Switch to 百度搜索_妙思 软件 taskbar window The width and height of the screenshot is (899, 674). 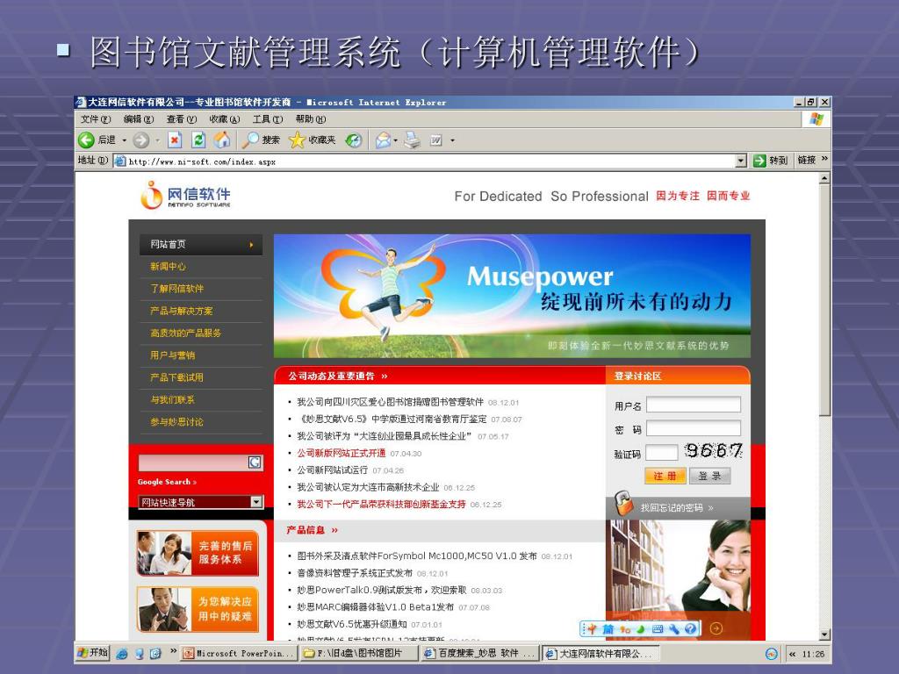click(480, 653)
